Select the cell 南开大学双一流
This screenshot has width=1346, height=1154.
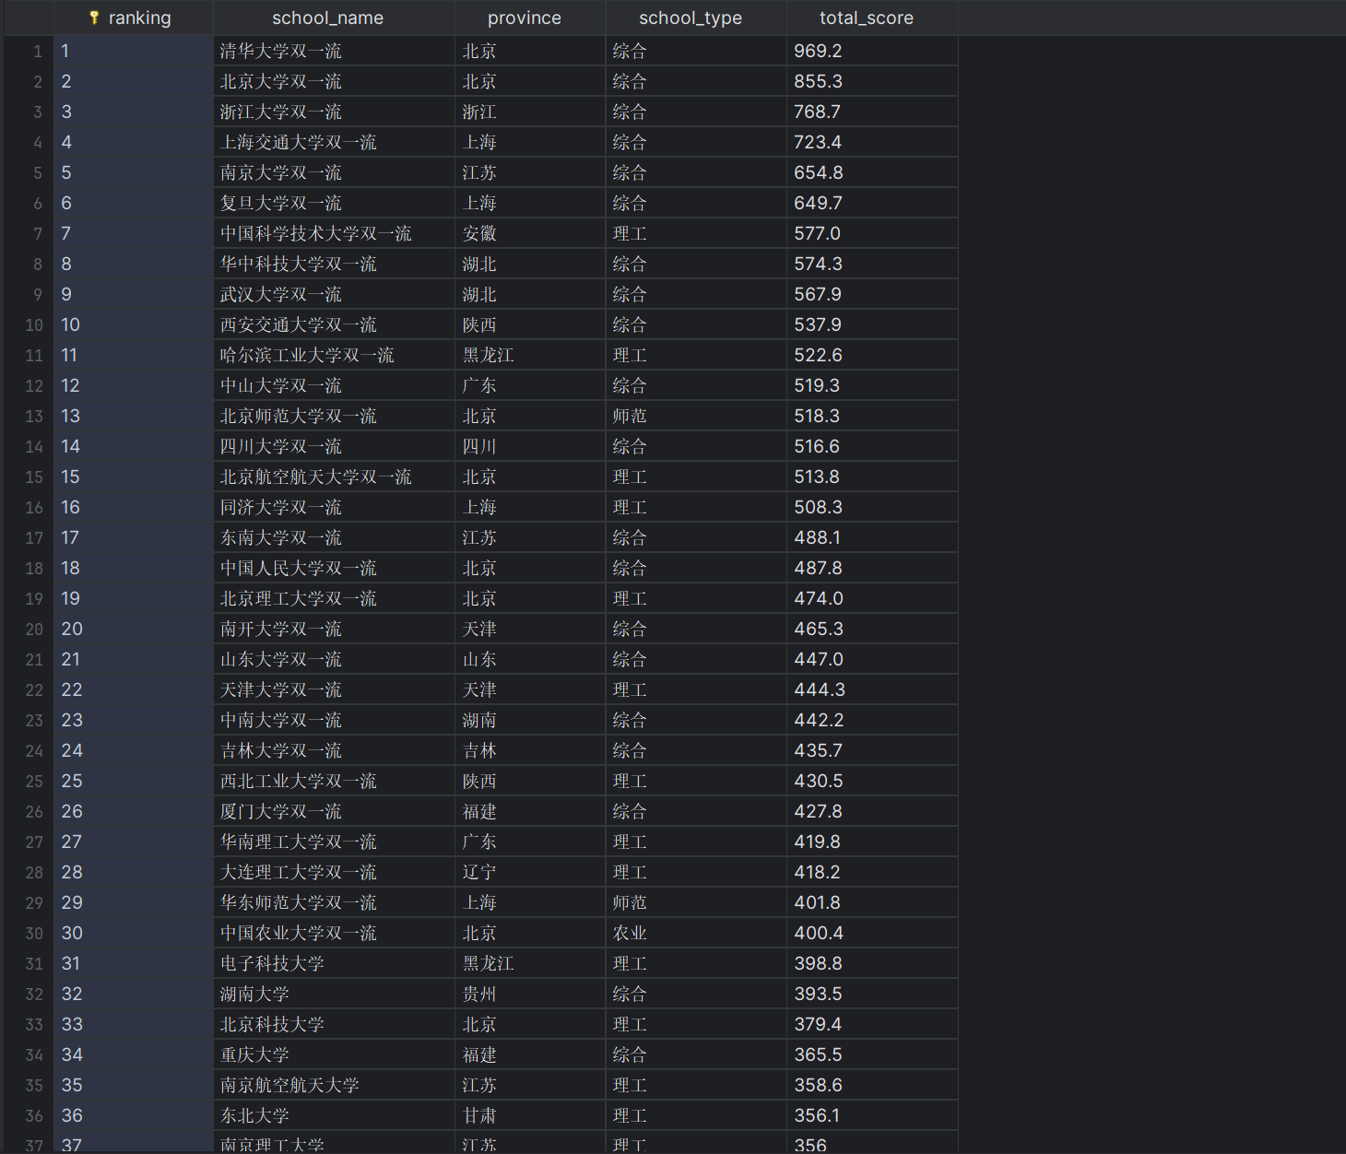pyautogui.click(x=334, y=629)
